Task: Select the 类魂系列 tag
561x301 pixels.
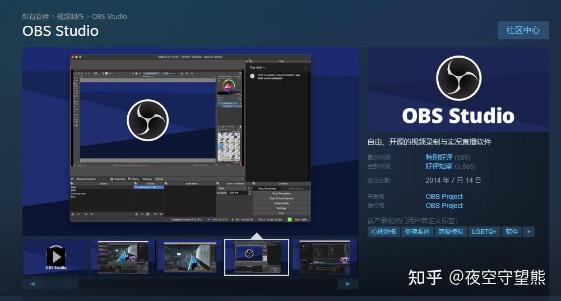Action: [417, 231]
